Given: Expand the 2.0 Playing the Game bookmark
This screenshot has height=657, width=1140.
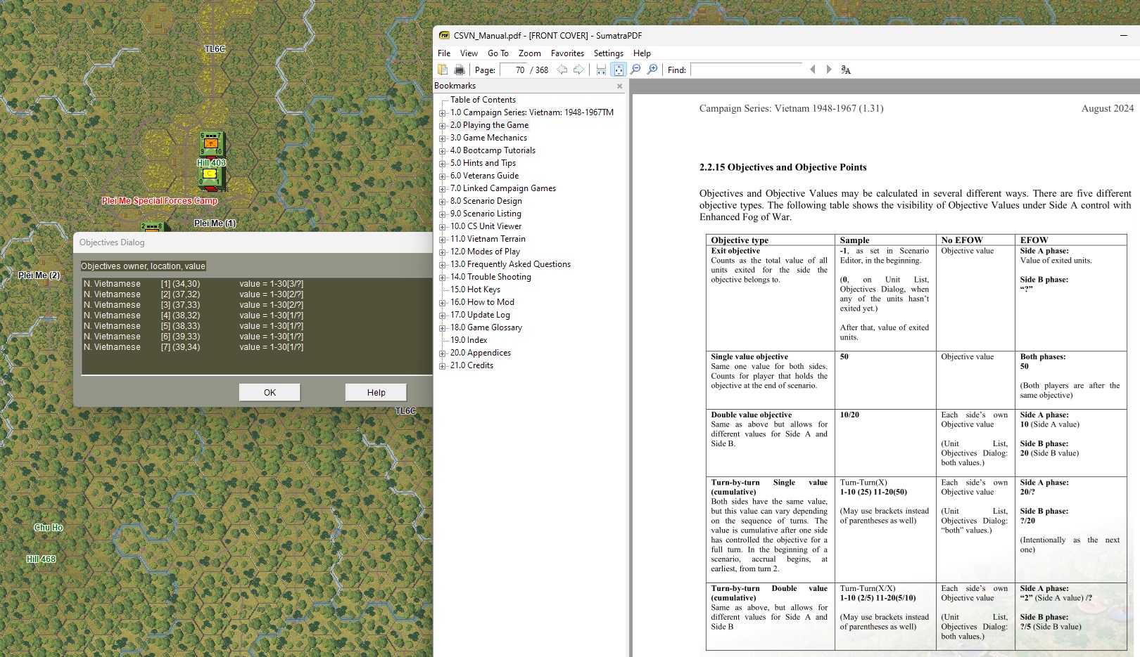Looking at the screenshot, I should point(443,126).
